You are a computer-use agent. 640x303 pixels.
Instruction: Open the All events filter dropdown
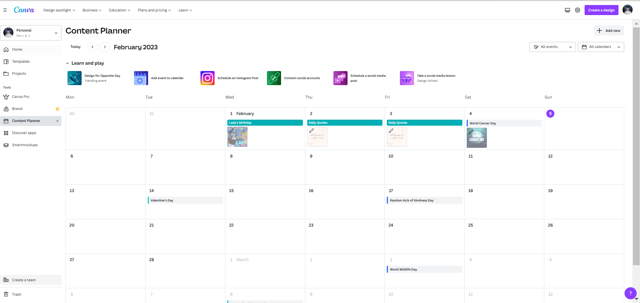point(553,47)
